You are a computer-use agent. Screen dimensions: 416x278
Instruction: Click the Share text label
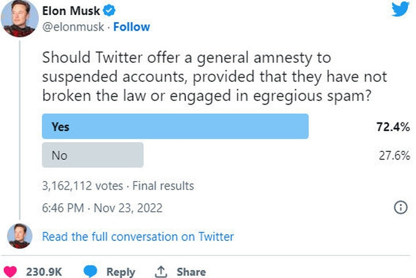click(191, 272)
